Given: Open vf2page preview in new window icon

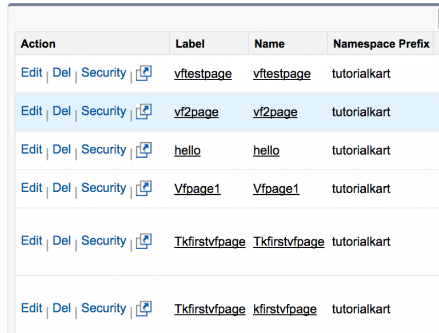Looking at the screenshot, I should [143, 111].
